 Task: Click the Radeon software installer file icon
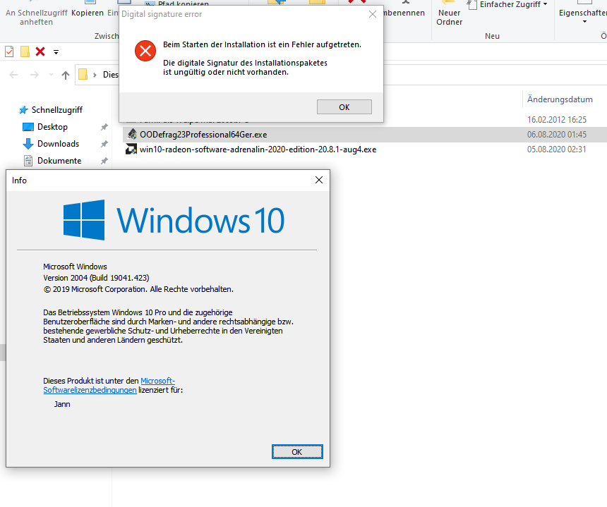point(131,149)
